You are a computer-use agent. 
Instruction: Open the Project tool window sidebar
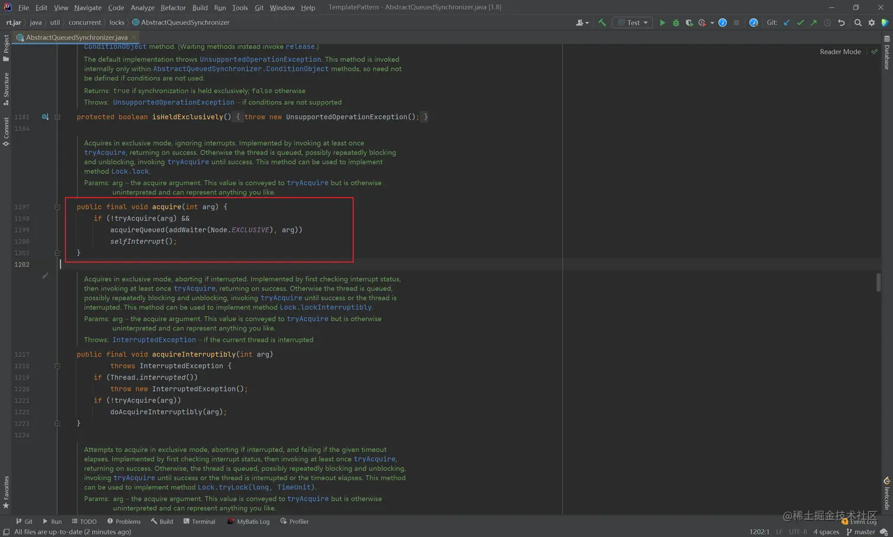6,48
